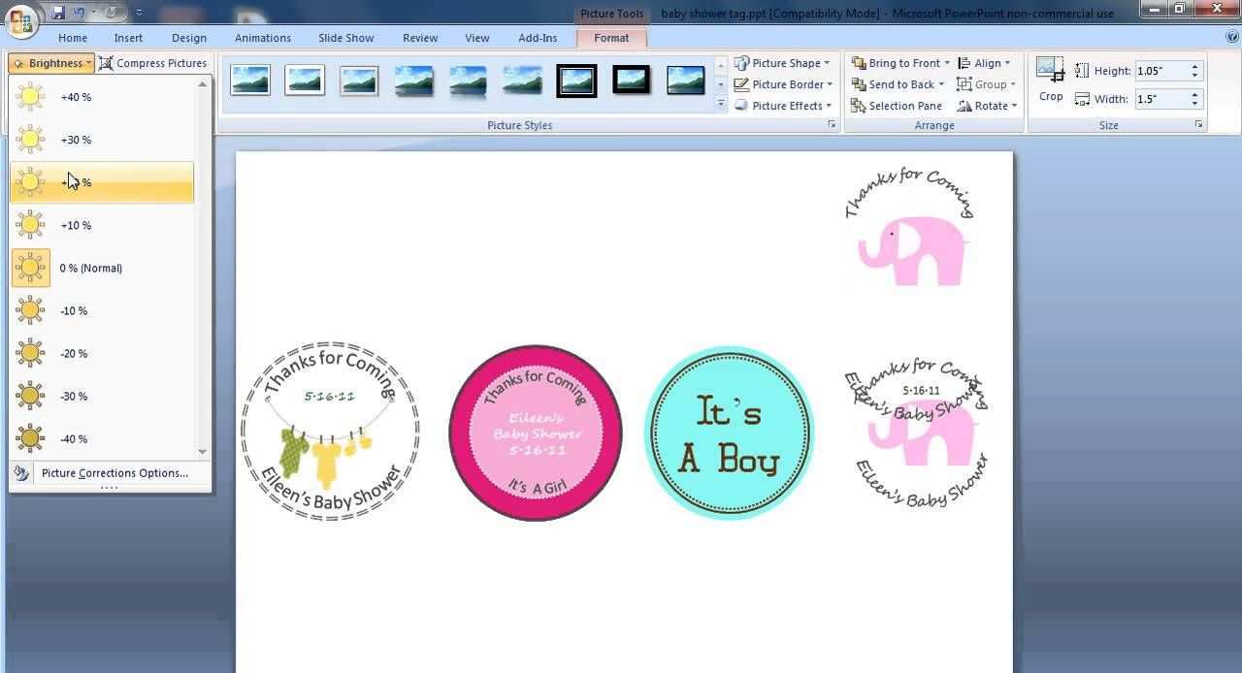Expand the Picture Shape dropdown
Screen dimensions: 1242x673
pyautogui.click(x=784, y=63)
